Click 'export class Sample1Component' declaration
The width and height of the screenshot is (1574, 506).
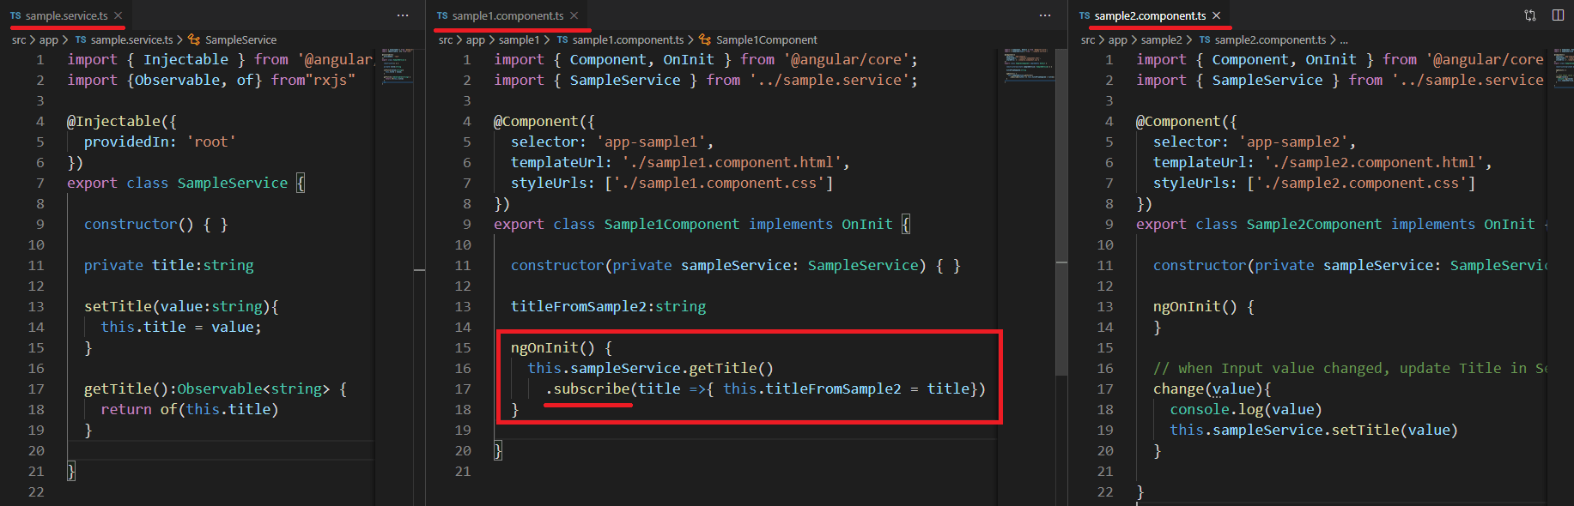tap(616, 224)
